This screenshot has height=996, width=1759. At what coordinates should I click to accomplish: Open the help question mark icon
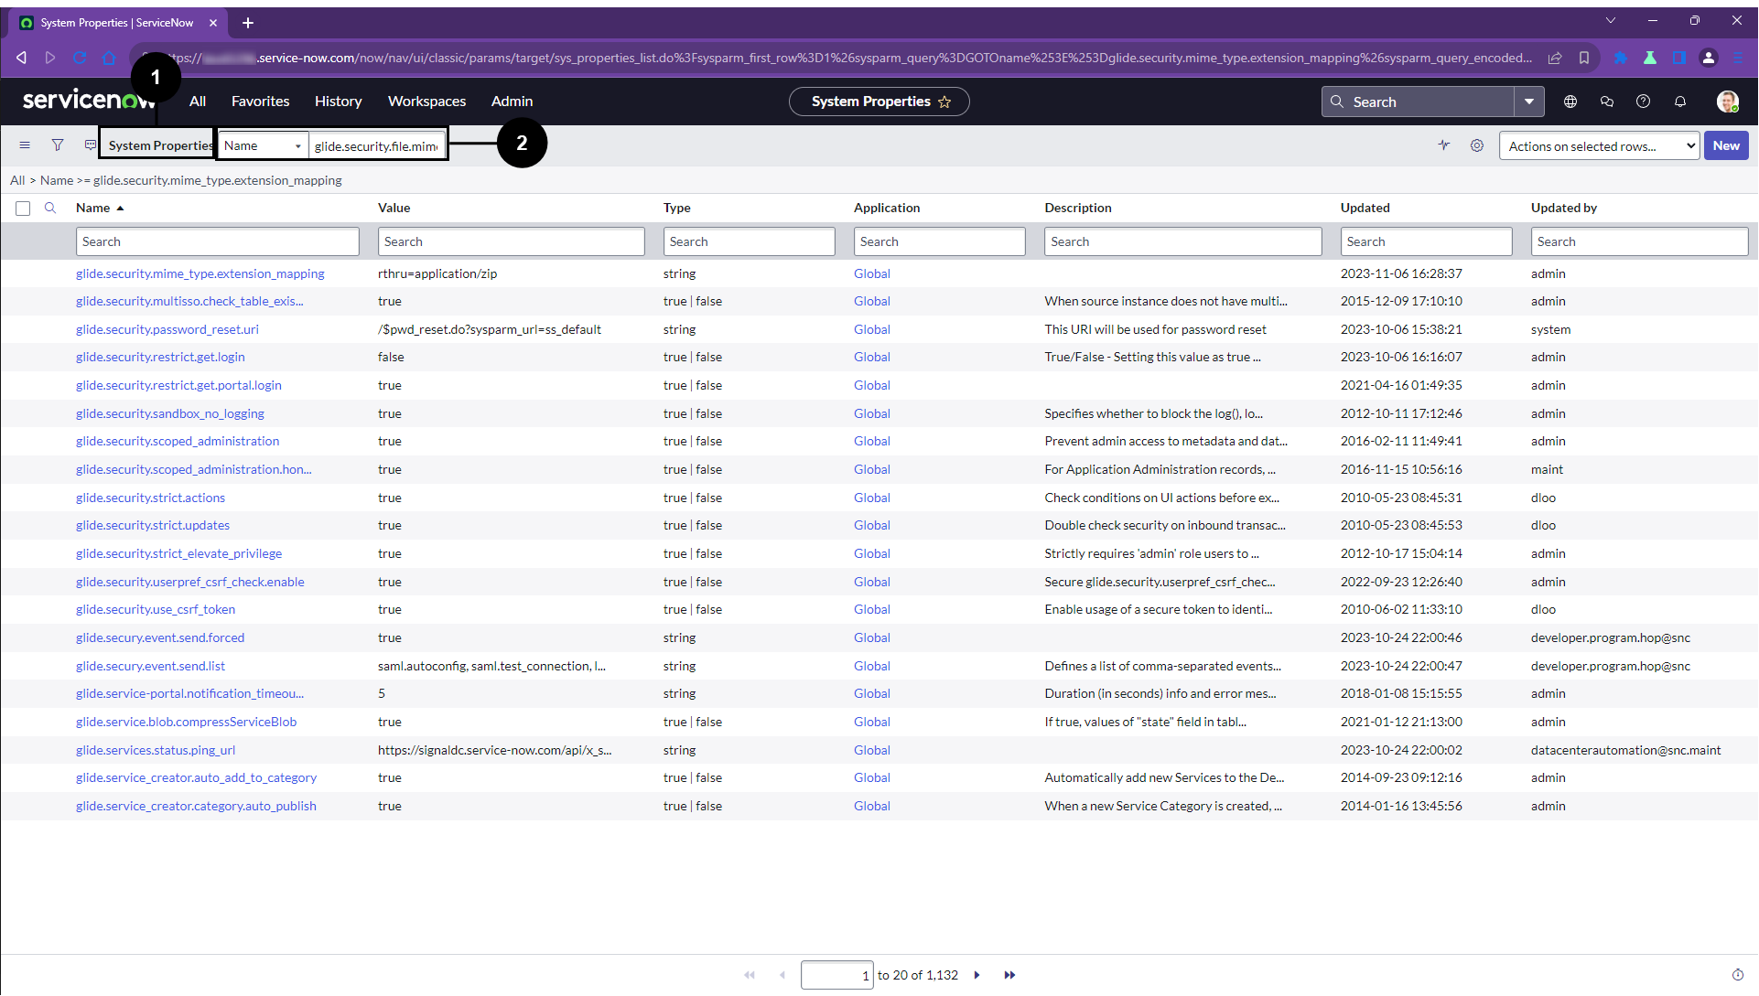coord(1644,102)
